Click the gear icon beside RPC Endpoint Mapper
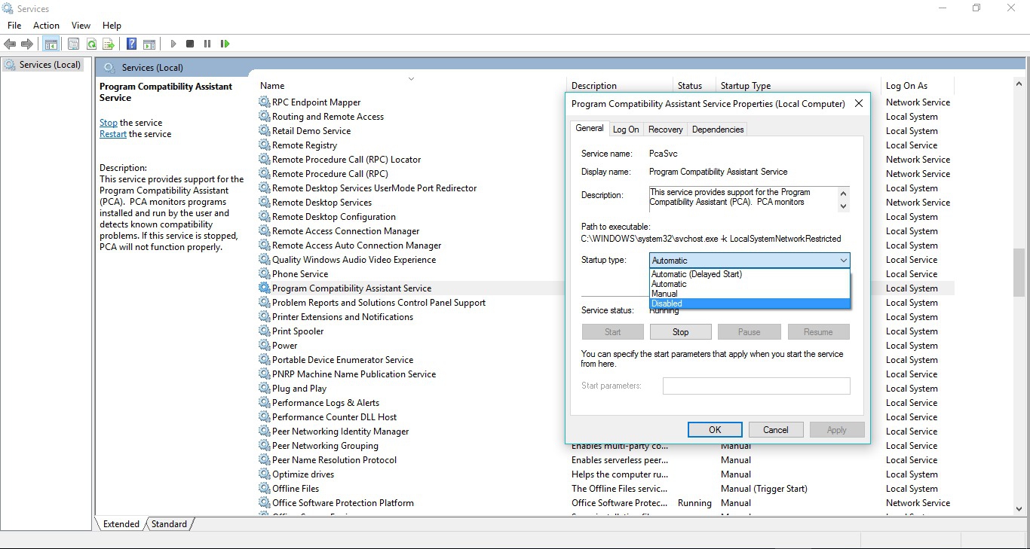Screen dimensions: 1030x549 click(264, 102)
